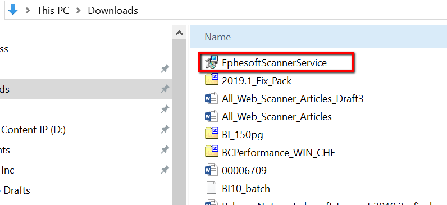Select All_Web_Scanner_Articles_Draft3 file name
This screenshot has width=447, height=205.
coord(293,99)
